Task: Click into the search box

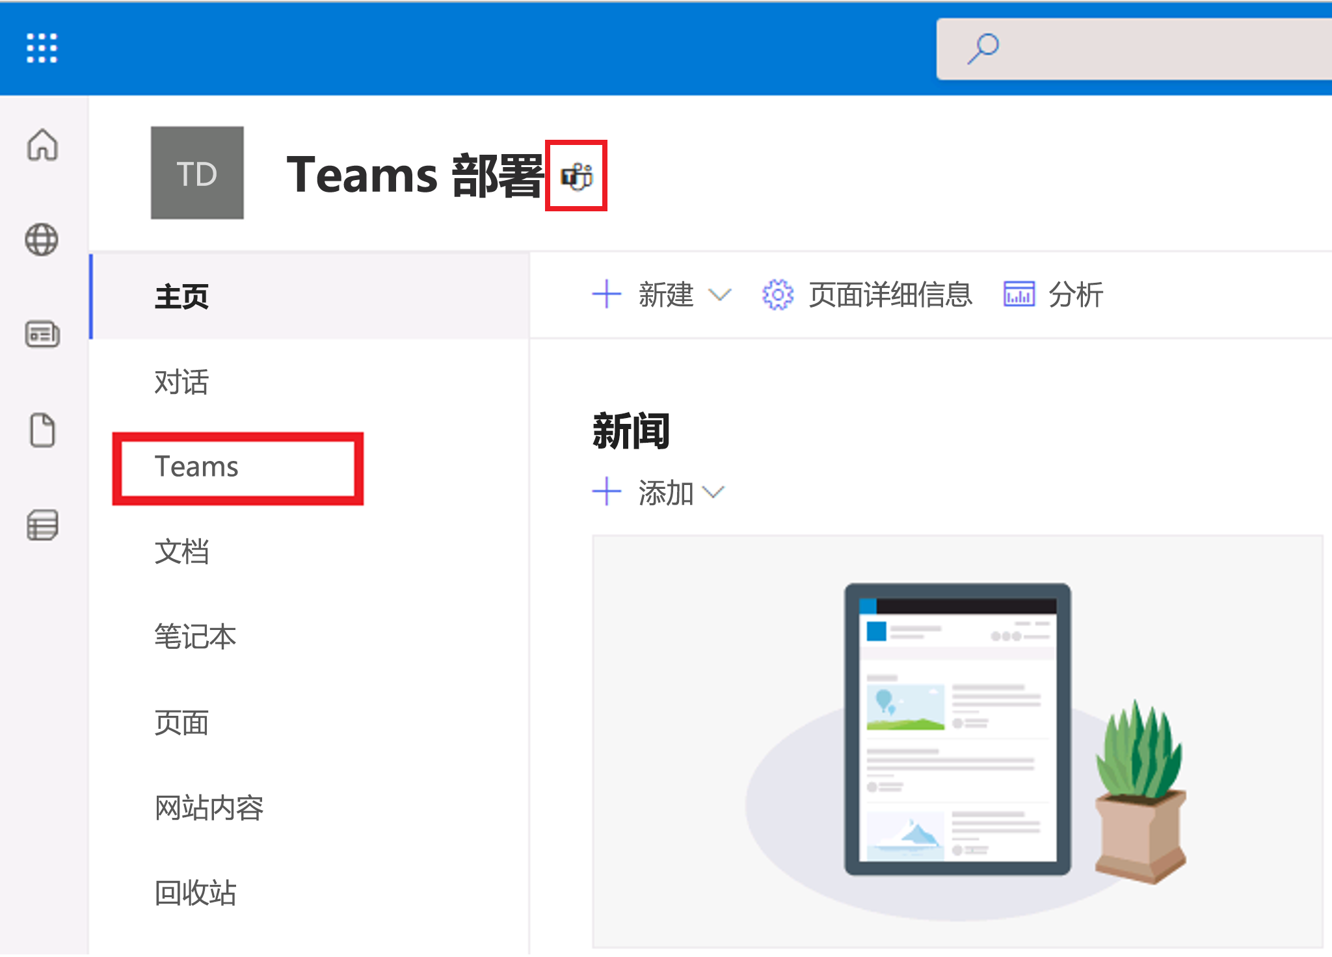Action: 1134,49
